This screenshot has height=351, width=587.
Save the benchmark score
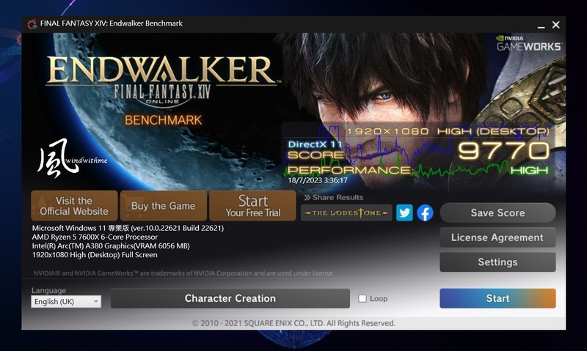[x=497, y=213]
